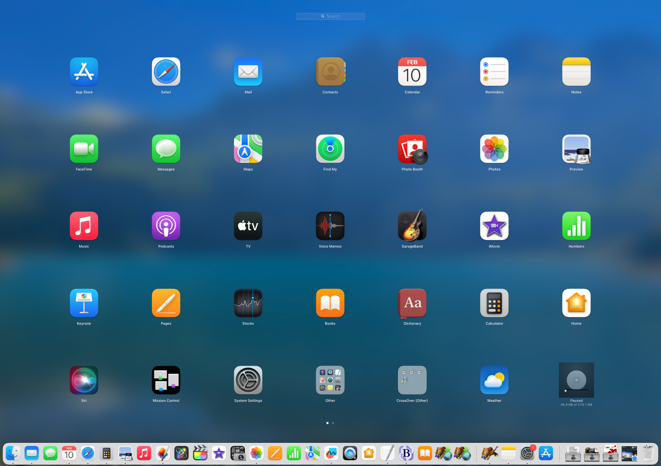The height and width of the screenshot is (466, 661).
Task: Open the Trash in the Dock
Action: tap(648, 453)
